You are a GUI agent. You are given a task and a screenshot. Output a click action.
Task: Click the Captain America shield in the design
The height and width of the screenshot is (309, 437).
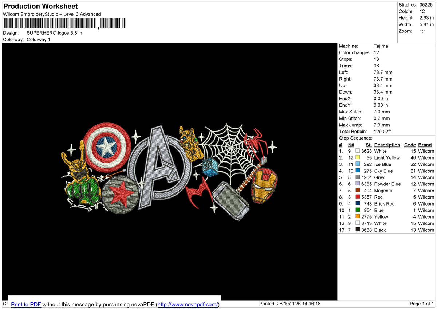point(106,147)
